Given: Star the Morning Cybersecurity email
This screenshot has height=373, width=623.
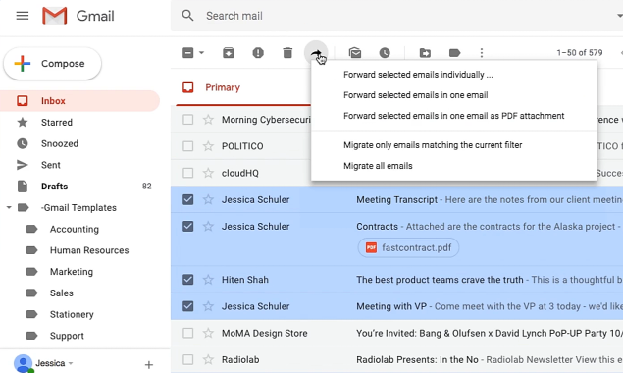Looking at the screenshot, I should (x=208, y=120).
